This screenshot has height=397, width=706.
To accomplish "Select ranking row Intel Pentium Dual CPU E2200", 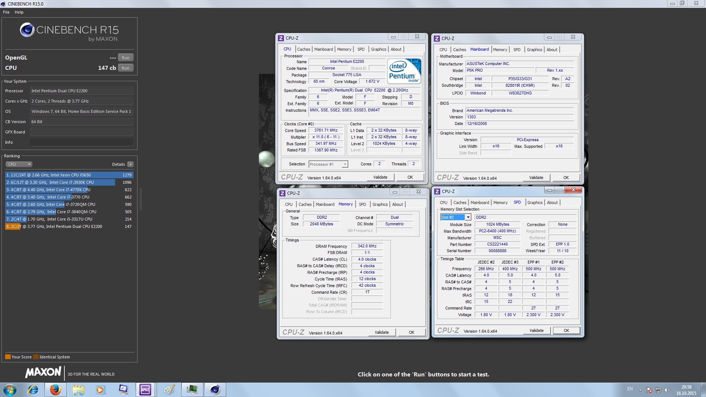I will click(69, 226).
